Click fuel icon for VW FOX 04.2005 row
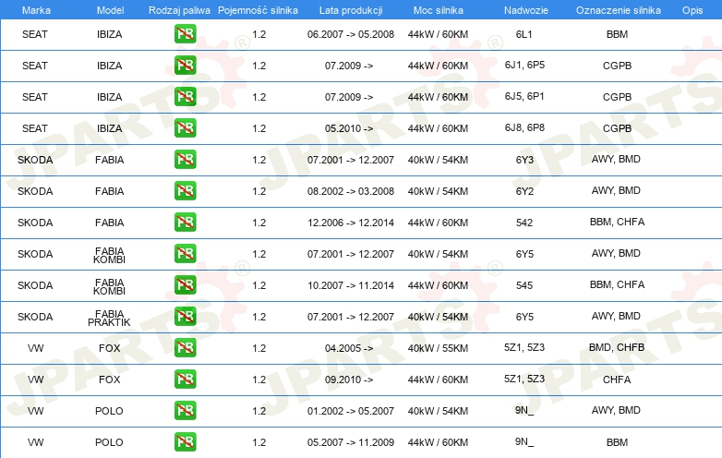Viewport: 722px width, 458px height. click(185, 348)
